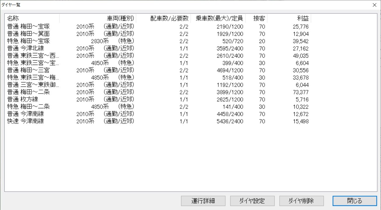The image size is (381, 210).
Task: Select the 普通 梅田～箕面 row
Action: pyautogui.click(x=29, y=34)
